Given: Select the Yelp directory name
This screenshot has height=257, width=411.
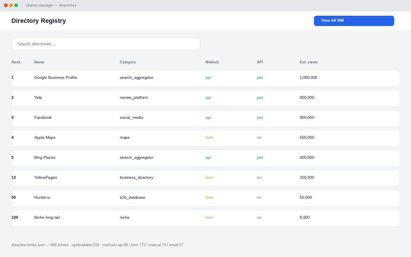Looking at the screenshot, I should pyautogui.click(x=38, y=98).
